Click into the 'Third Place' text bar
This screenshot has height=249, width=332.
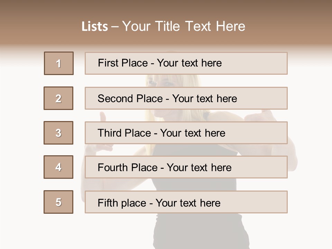coord(186,133)
